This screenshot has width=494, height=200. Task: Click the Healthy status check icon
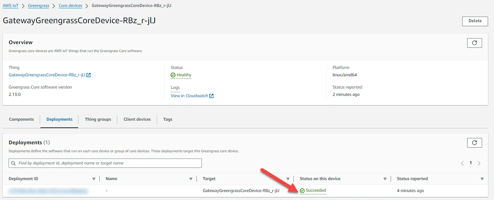click(x=173, y=75)
